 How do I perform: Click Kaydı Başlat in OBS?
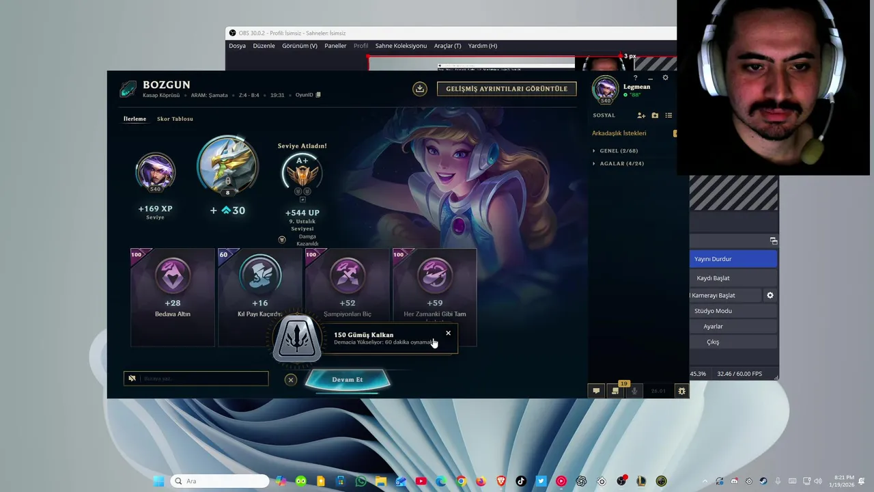[733, 278]
